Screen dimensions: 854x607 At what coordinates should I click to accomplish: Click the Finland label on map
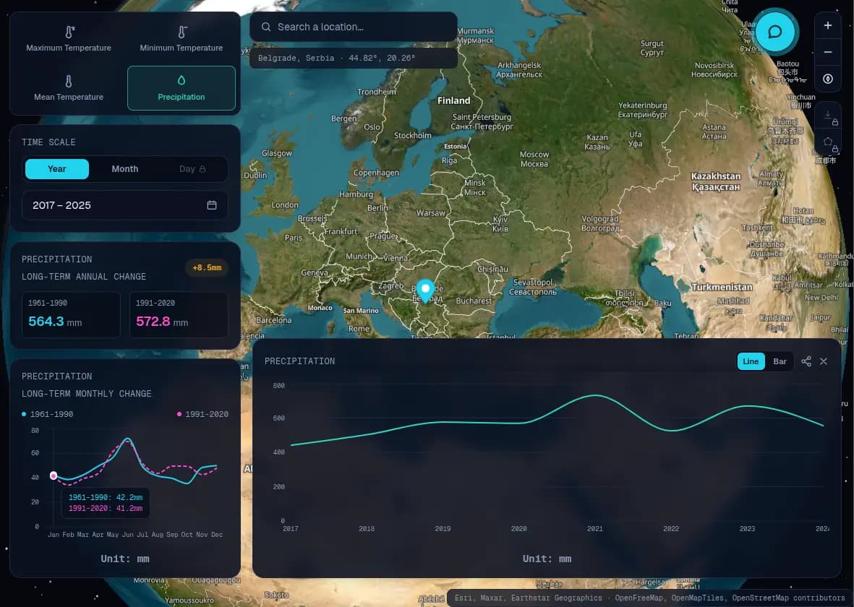point(453,100)
